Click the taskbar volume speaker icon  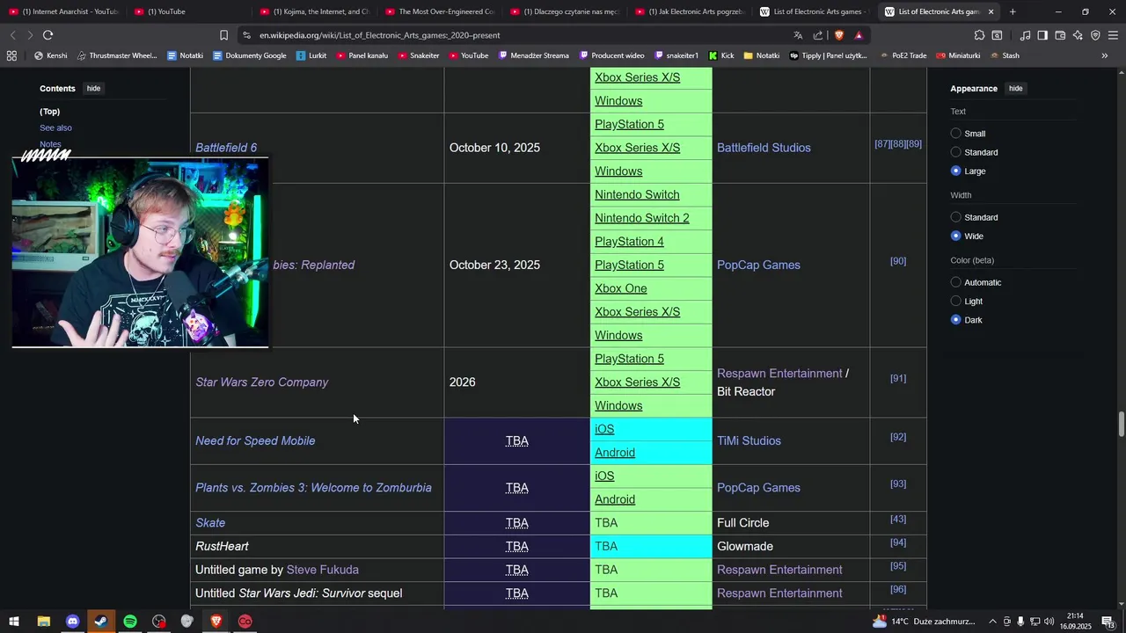click(1049, 622)
